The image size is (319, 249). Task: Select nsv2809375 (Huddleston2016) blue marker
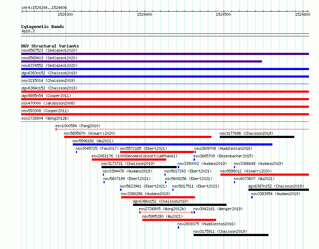(178, 227)
